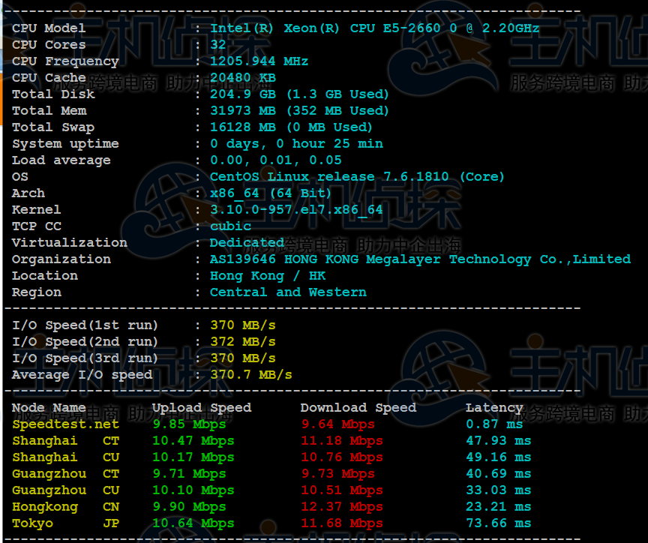Screen dimensions: 648x543
Task: Click the Guangzhou CU latency 33.03 ms
Action: 498,490
